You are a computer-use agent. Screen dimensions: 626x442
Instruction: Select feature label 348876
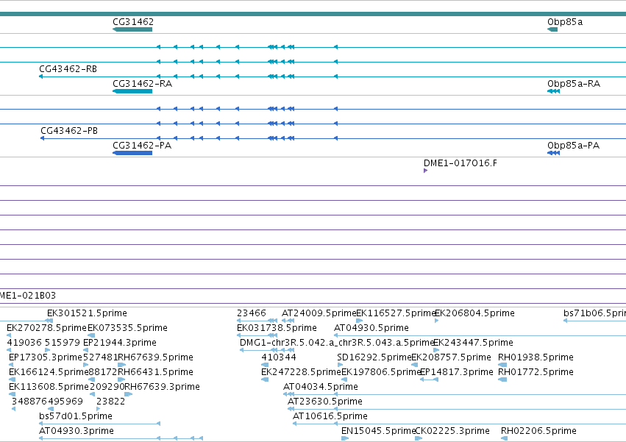(x=29, y=402)
